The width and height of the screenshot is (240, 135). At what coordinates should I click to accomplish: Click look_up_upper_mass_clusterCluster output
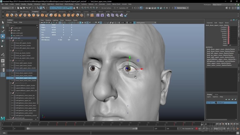pyautogui.click(x=221, y=55)
